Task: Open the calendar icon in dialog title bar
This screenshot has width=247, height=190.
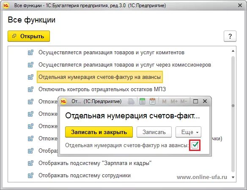Action: point(152,101)
